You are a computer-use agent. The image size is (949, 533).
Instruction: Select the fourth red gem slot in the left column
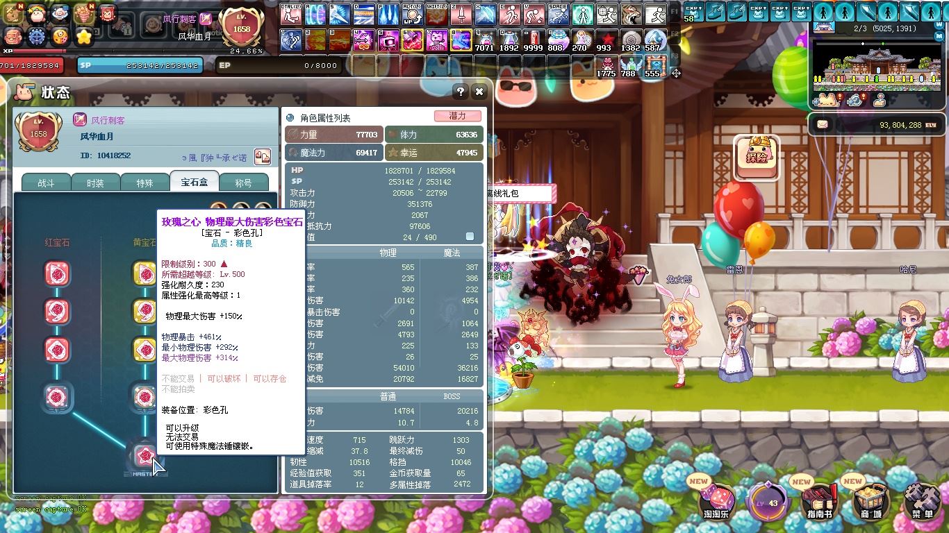[x=57, y=397]
